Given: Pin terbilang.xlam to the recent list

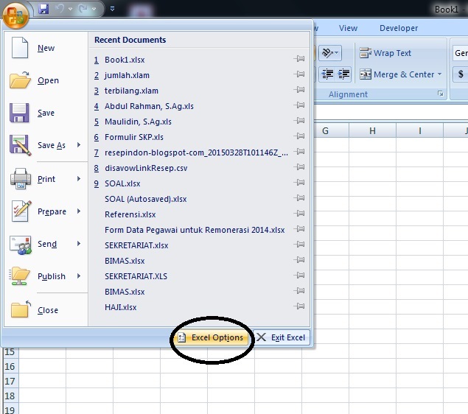Looking at the screenshot, I should tap(299, 90).
